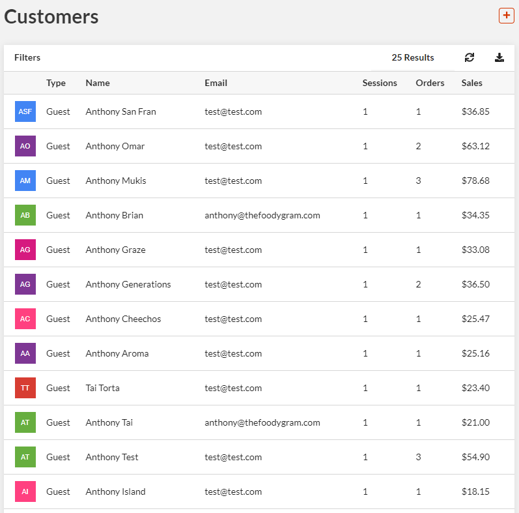Sort the list by Orders header
Viewport: 519px width, 513px height.
tap(430, 83)
